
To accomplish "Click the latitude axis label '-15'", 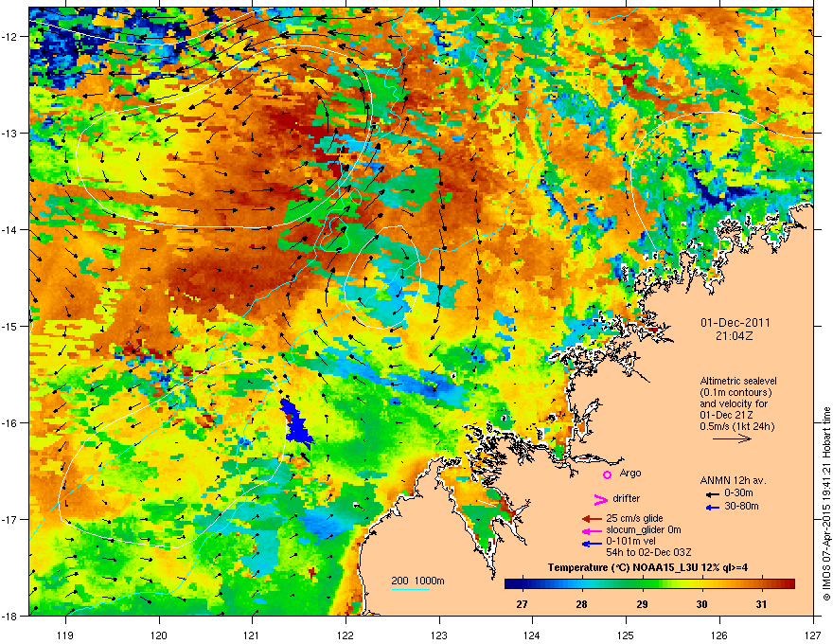I will (x=10, y=326).
